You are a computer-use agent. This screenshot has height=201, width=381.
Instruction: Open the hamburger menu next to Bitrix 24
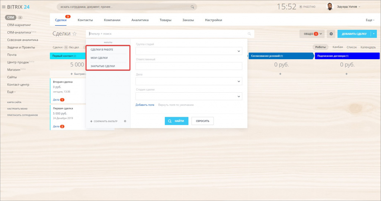pos(4,7)
